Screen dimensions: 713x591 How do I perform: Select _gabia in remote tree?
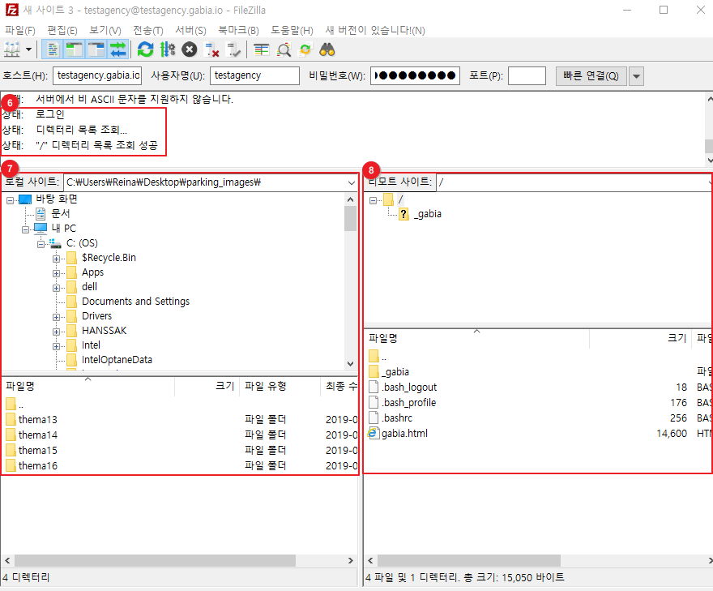[x=428, y=213]
